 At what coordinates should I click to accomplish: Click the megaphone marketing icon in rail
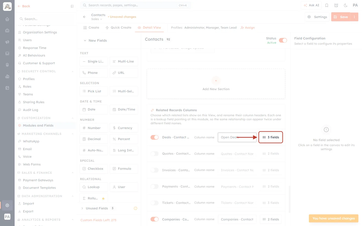(7, 42)
